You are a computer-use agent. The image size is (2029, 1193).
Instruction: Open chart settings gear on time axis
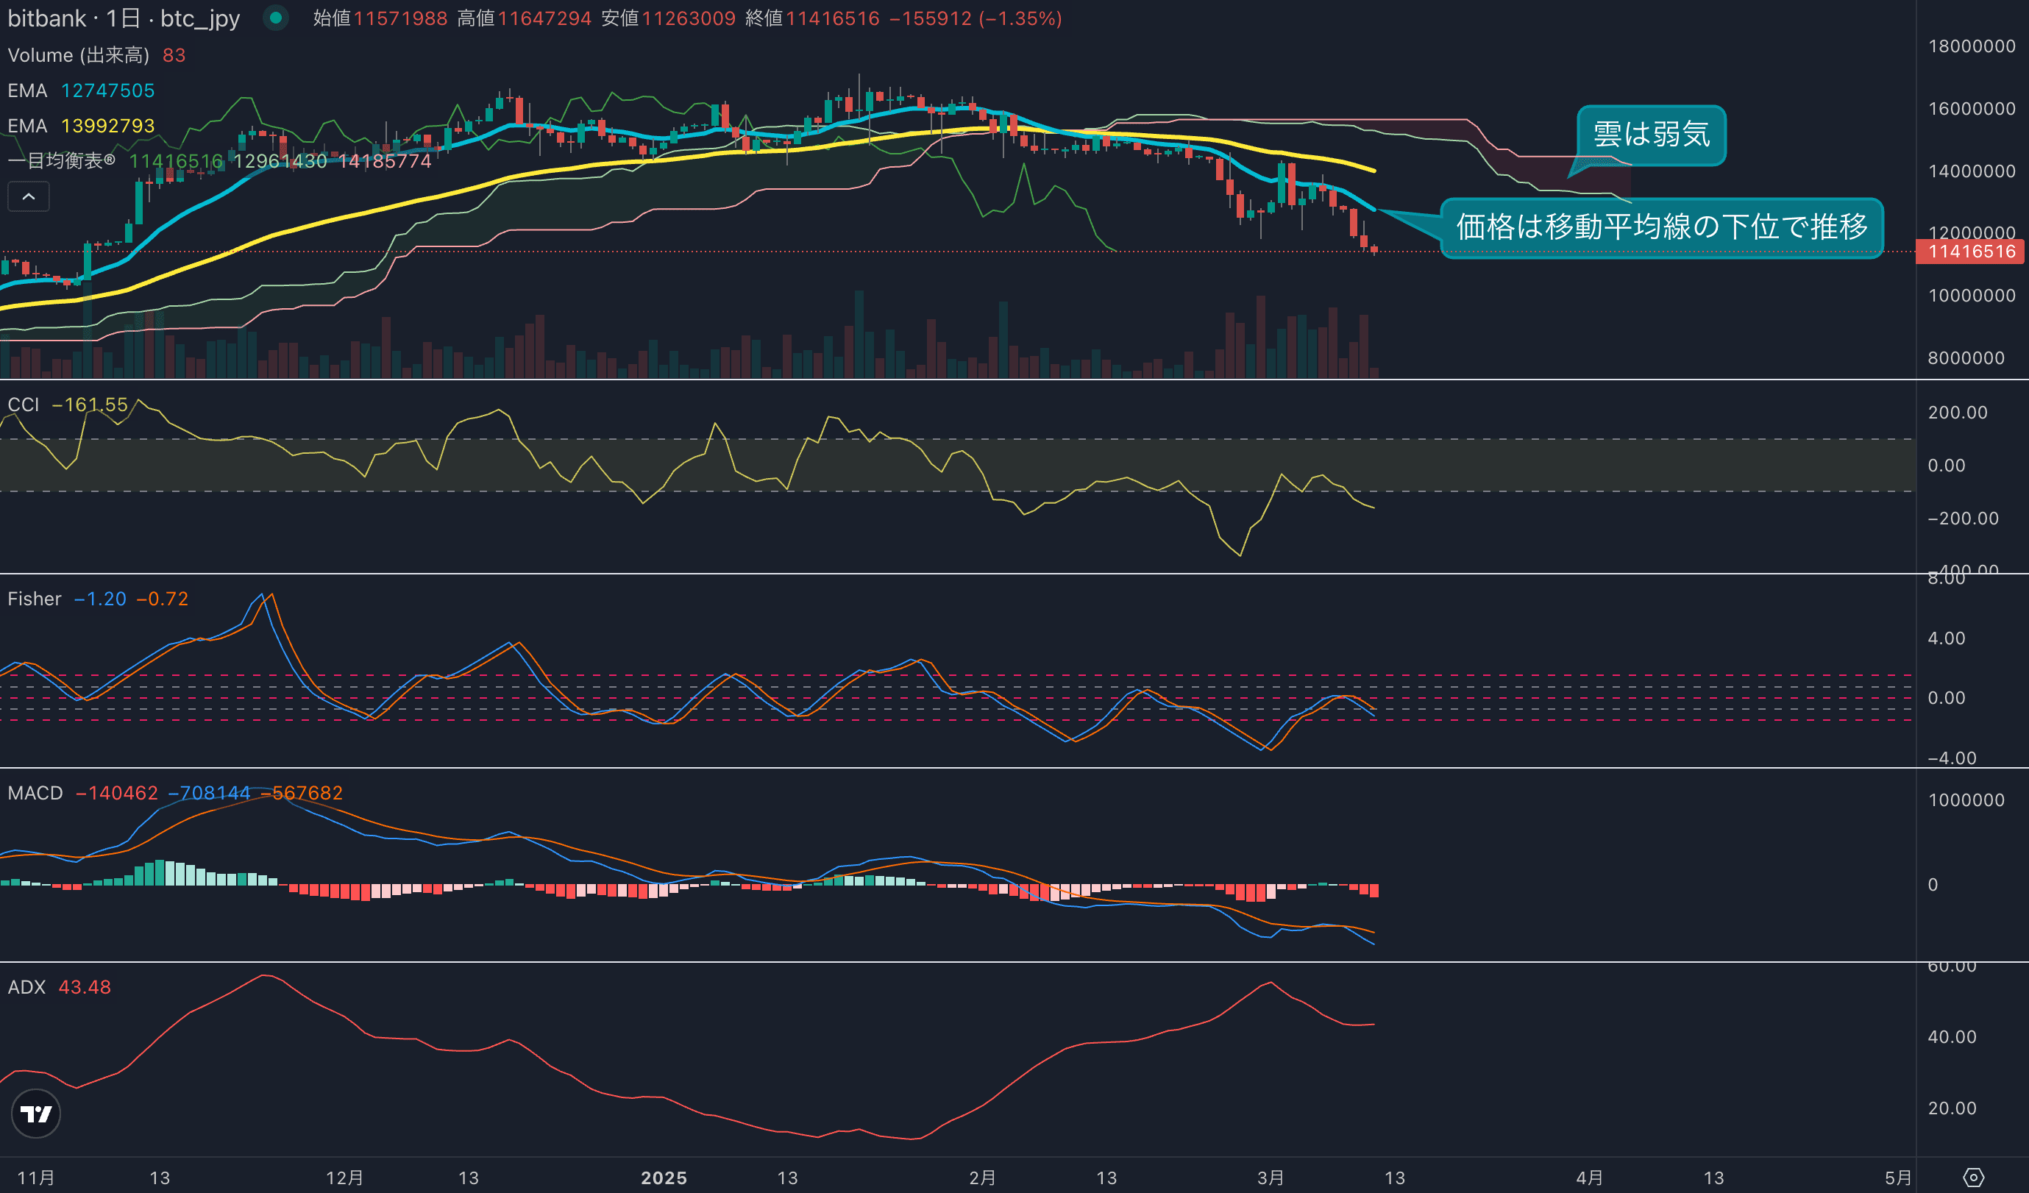click(1973, 1177)
